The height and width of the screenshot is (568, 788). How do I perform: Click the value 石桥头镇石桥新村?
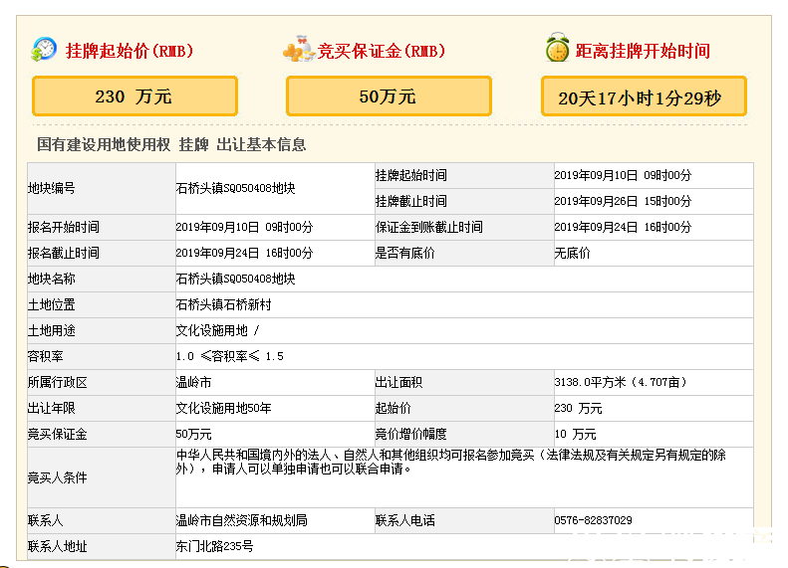pyautogui.click(x=223, y=304)
